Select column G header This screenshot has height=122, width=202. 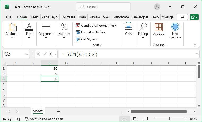tap(117, 63)
